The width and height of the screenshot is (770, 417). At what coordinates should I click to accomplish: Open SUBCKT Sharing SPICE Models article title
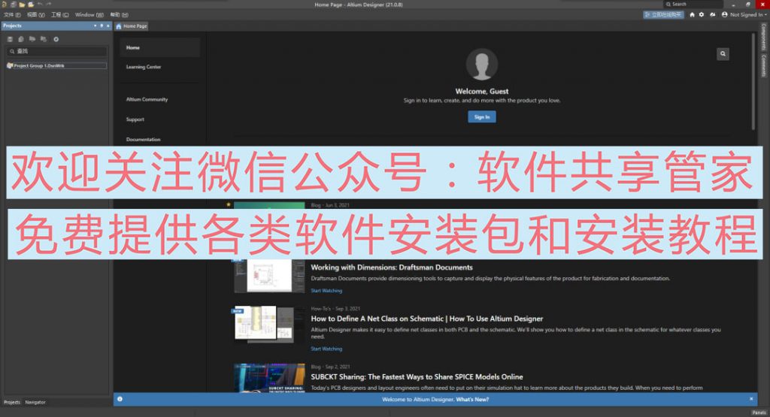[x=417, y=376]
